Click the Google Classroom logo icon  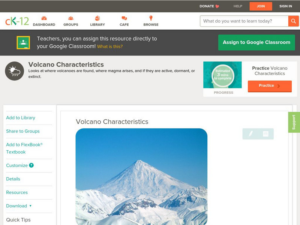tap(23, 42)
